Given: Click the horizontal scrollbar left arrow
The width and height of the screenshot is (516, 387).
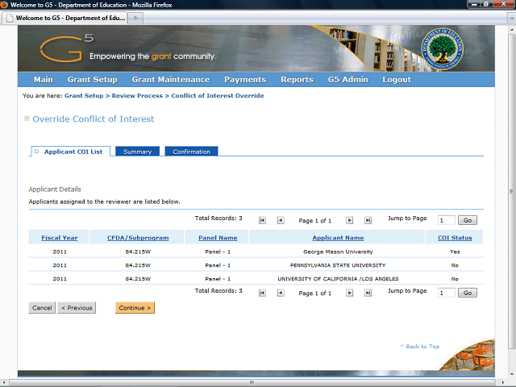Looking at the screenshot, I should tap(3, 382).
